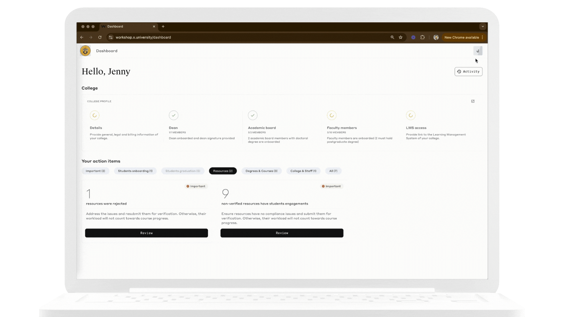This screenshot has height=317, width=564.
Task: Open Faculty members profile step
Action: tap(361, 127)
